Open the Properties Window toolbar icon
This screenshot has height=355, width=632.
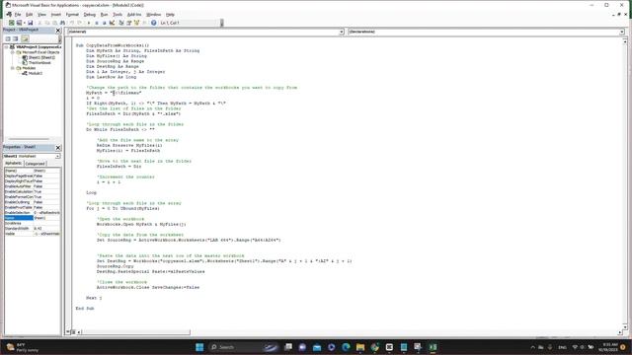(129, 23)
